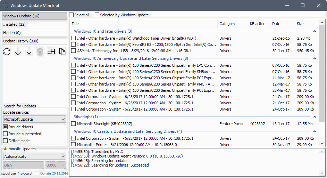
Task: Show Update History (300)
Action: [x=35, y=41]
